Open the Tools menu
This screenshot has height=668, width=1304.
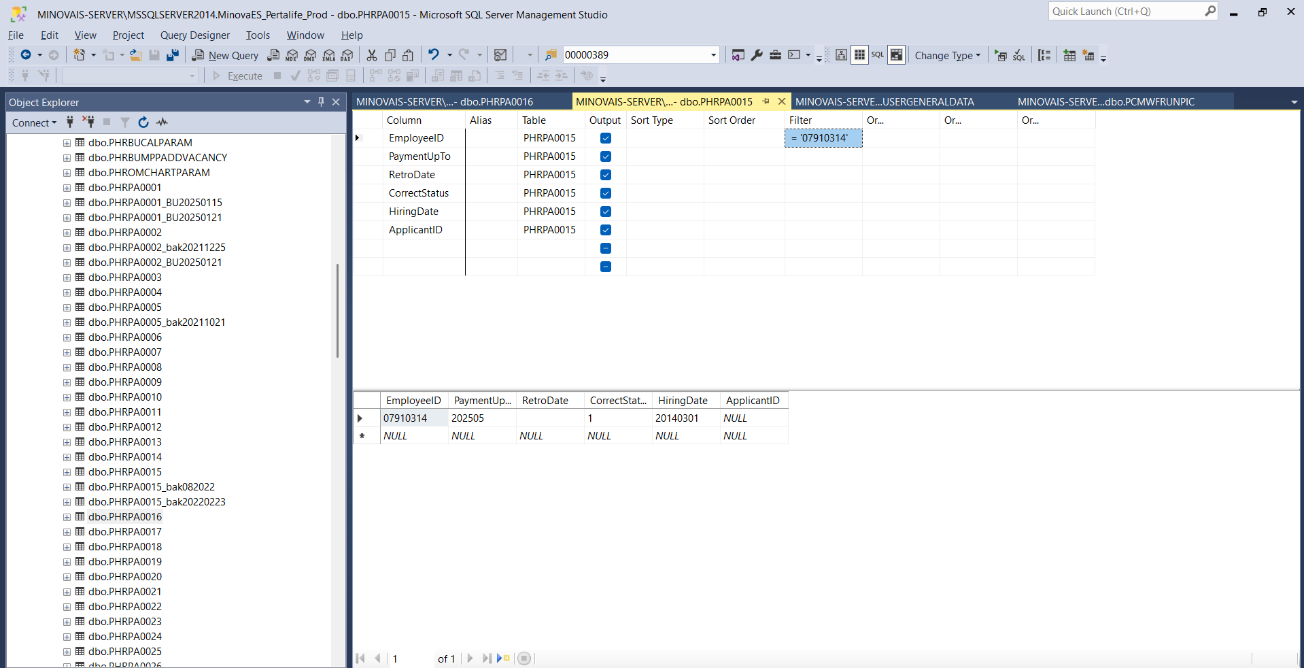coord(258,35)
